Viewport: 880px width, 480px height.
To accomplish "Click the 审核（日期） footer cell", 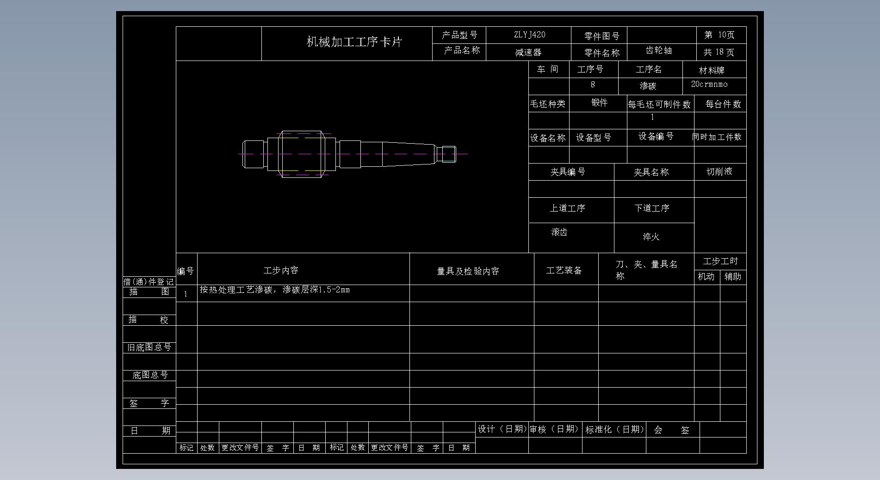I will 555,429.
